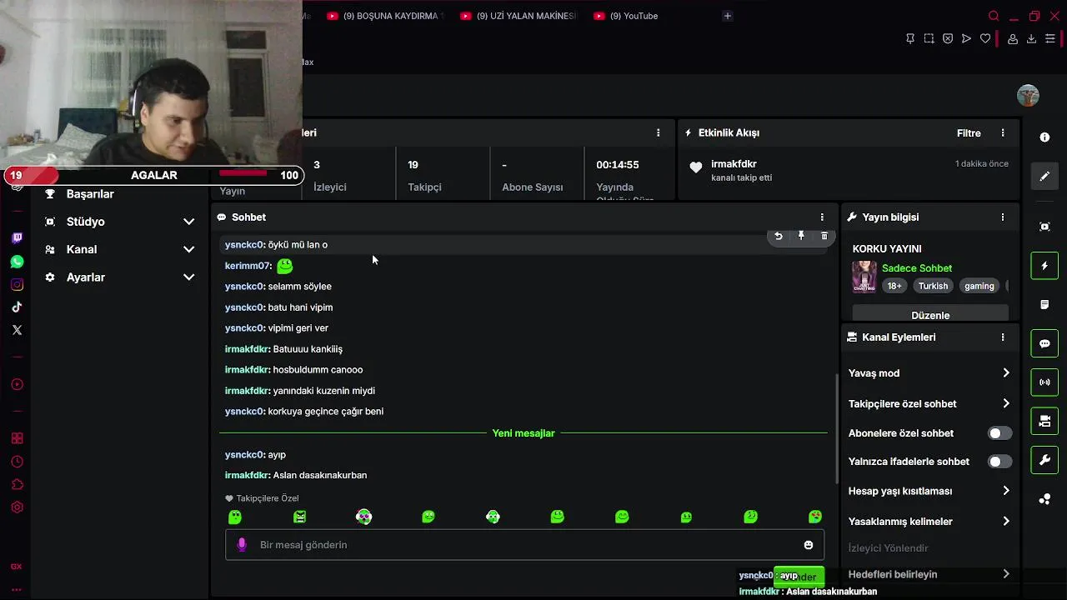Image resolution: width=1067 pixels, height=600 pixels.
Task: Click the Sadece Sohbet category thumbnail
Action: 864,277
